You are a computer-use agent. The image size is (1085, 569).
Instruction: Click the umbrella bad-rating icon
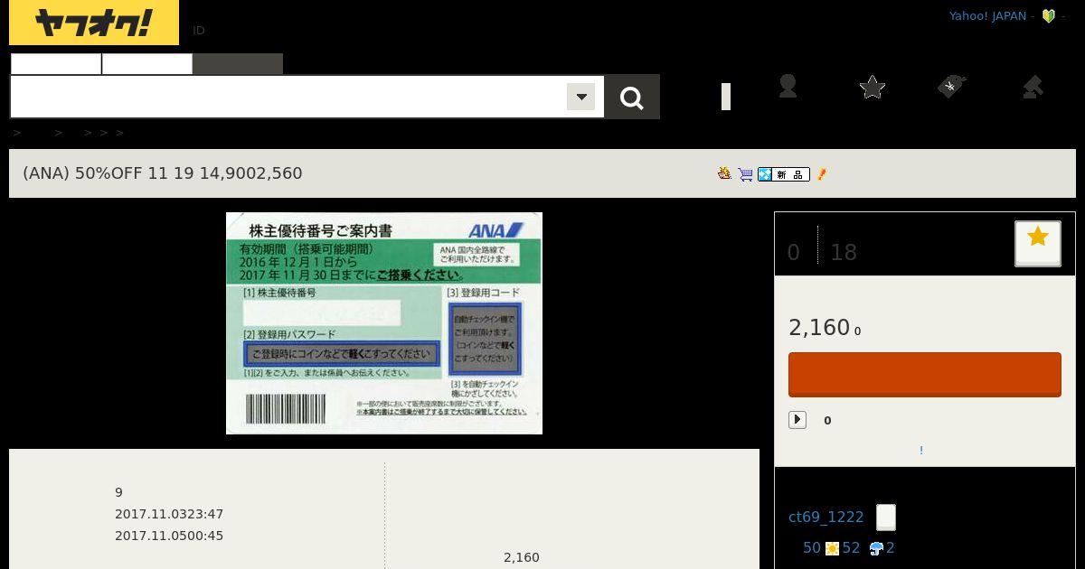[x=876, y=548]
